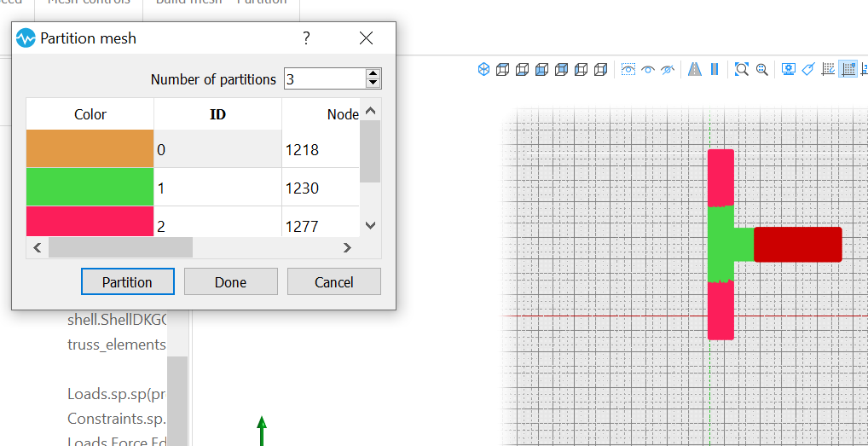
Task: Click the Cancel button
Action: (x=333, y=282)
